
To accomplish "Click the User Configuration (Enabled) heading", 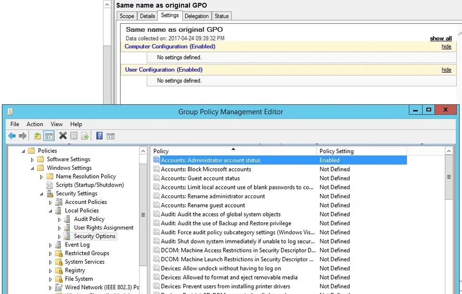I will (x=164, y=70).
